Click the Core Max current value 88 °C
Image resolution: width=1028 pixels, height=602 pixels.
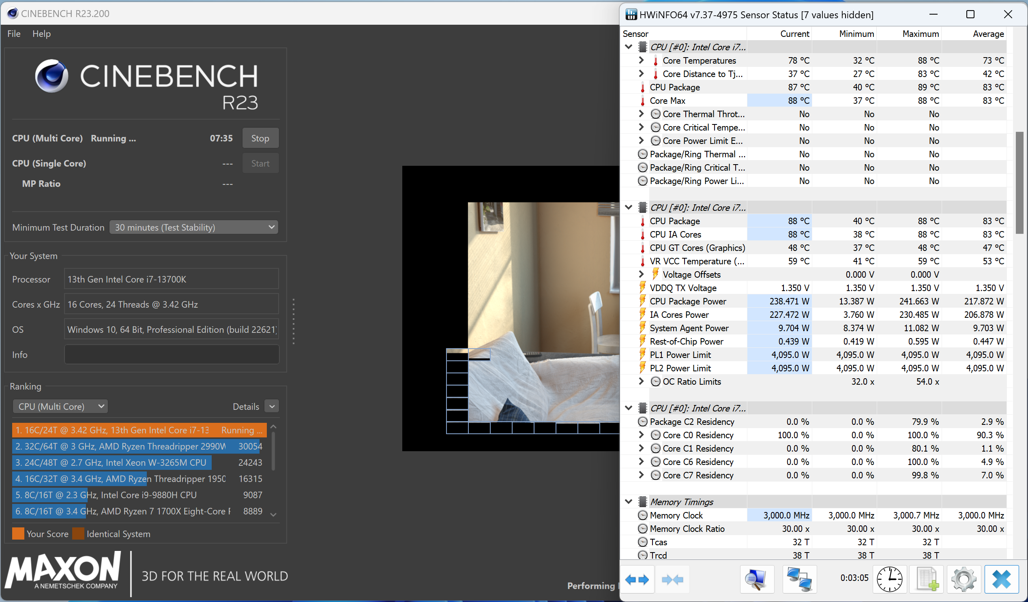point(779,101)
